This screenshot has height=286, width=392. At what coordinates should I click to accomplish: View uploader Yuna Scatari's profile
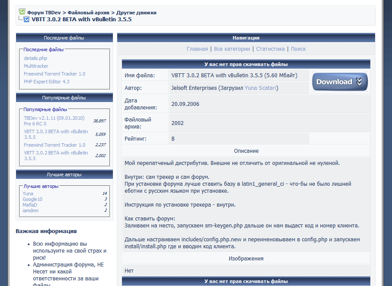click(x=260, y=88)
